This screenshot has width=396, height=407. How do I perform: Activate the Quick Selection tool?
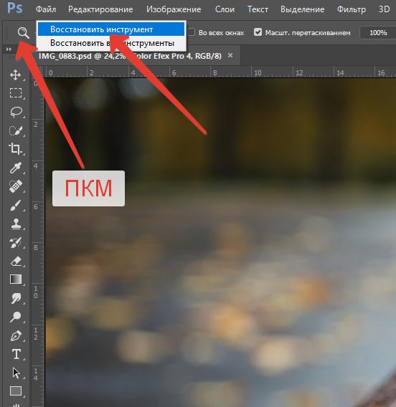click(16, 130)
